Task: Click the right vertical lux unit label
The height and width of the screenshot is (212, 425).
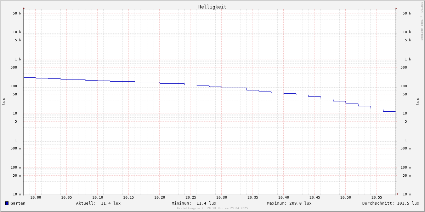Action: (x=418, y=102)
